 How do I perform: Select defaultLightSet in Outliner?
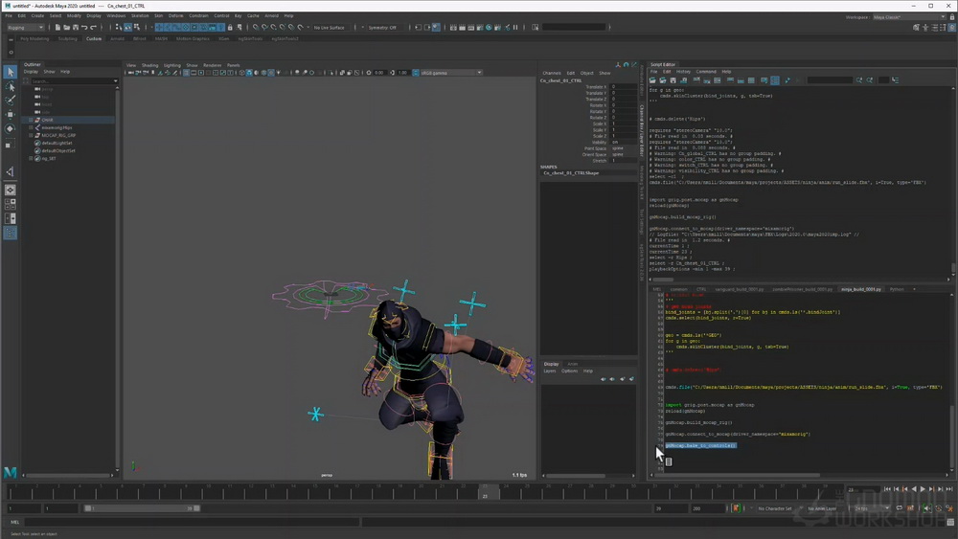click(57, 143)
